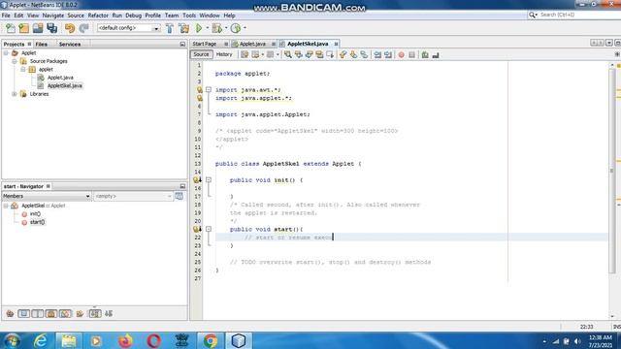The height and width of the screenshot is (349, 621).
Task: Collapse the init() method code fold
Action: pos(209,180)
